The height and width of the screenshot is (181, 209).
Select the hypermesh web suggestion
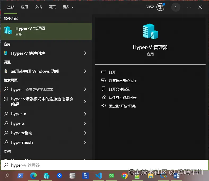tap(46, 143)
